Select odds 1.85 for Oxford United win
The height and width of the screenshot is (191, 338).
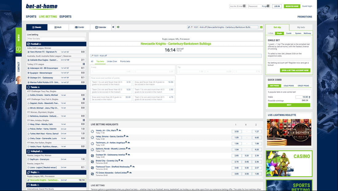257,174
